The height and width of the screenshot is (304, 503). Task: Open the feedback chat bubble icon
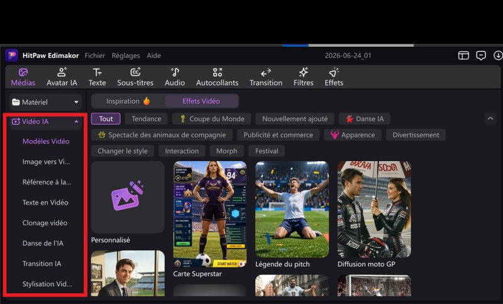(481, 55)
